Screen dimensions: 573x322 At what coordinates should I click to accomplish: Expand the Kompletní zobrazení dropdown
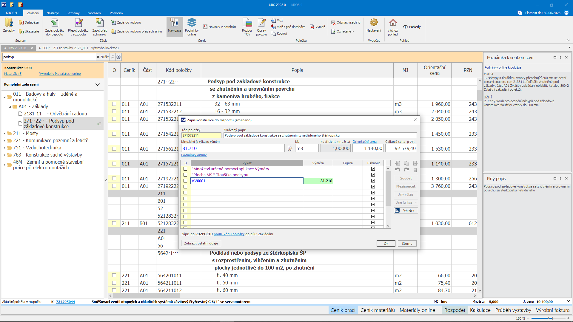pyautogui.click(x=97, y=85)
